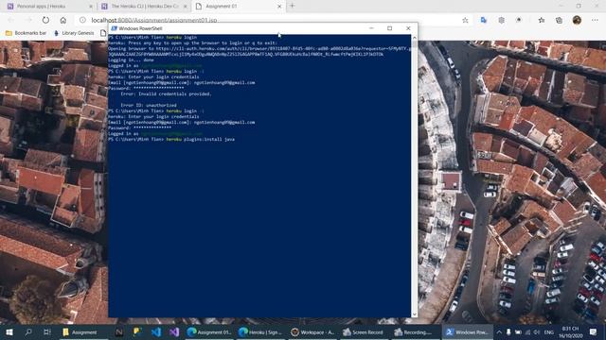
Task: Open the browser home page
Action: [63, 20]
